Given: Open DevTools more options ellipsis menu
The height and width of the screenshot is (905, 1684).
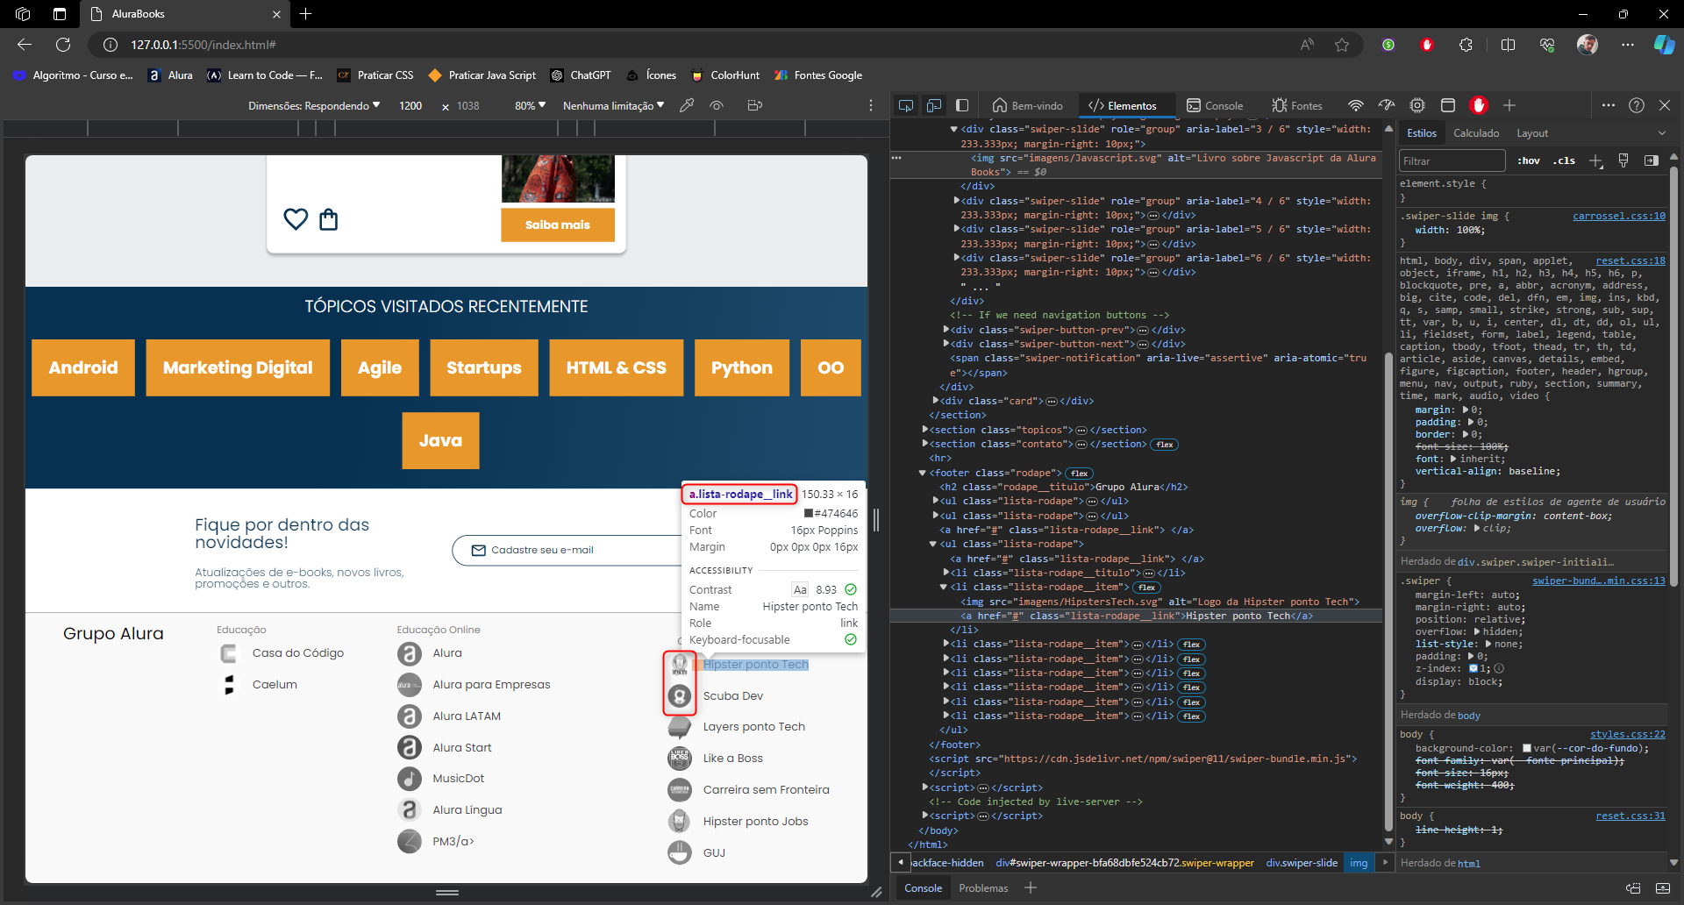Looking at the screenshot, I should (x=1608, y=105).
